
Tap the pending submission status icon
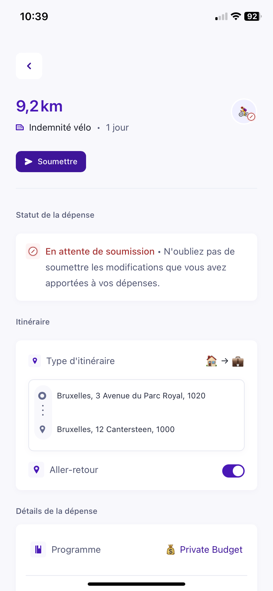click(x=33, y=252)
